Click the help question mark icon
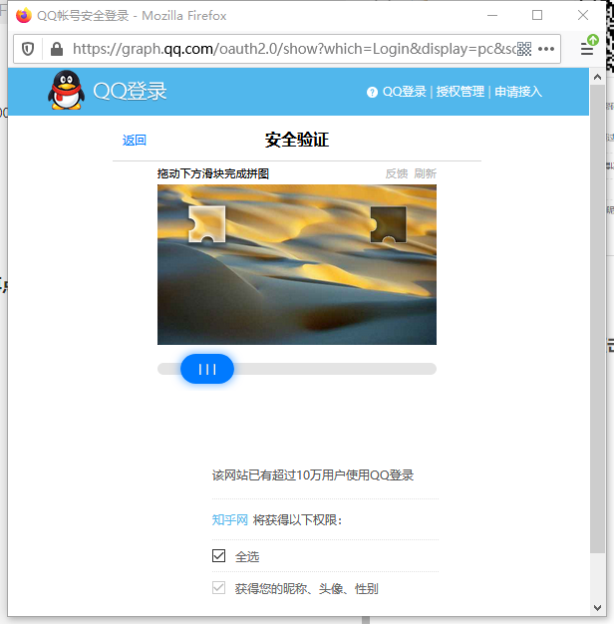 pyautogui.click(x=372, y=93)
